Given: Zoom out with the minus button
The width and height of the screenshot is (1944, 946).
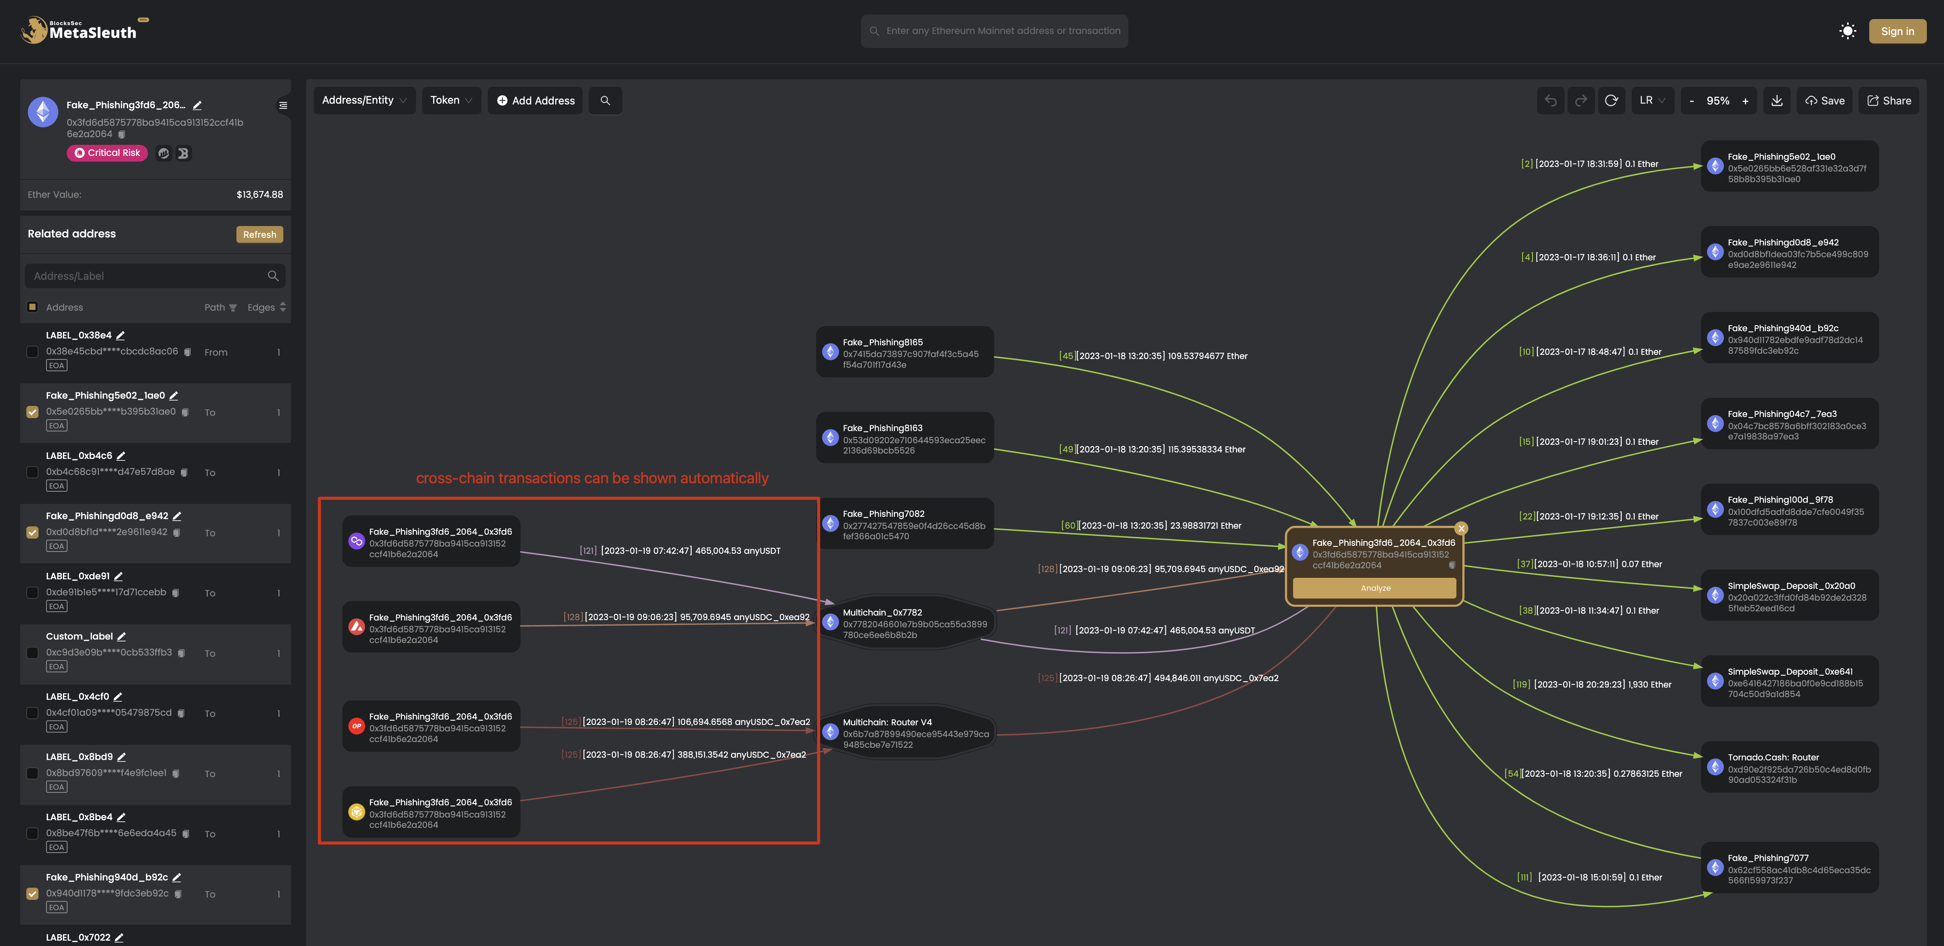Looking at the screenshot, I should 1691,101.
